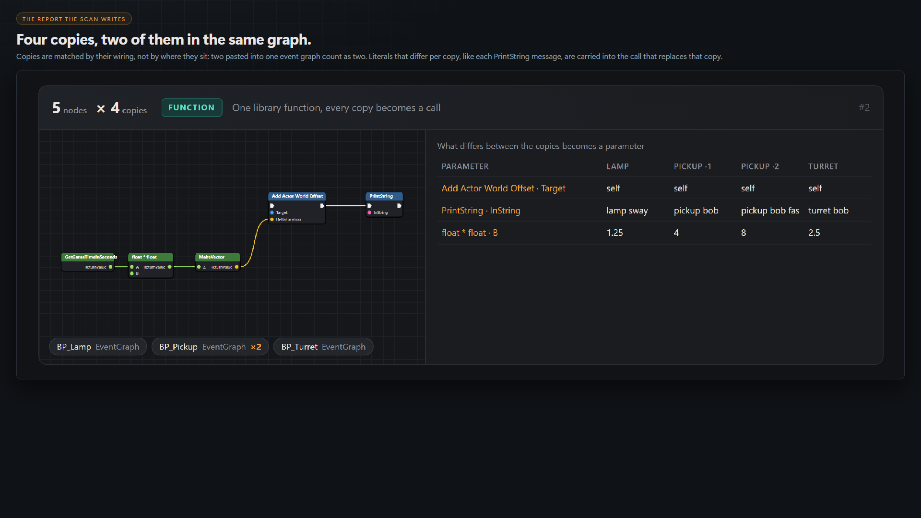Viewport: 921px width, 518px height.
Task: Select the PrintString · InString parameter row
Action: point(654,211)
